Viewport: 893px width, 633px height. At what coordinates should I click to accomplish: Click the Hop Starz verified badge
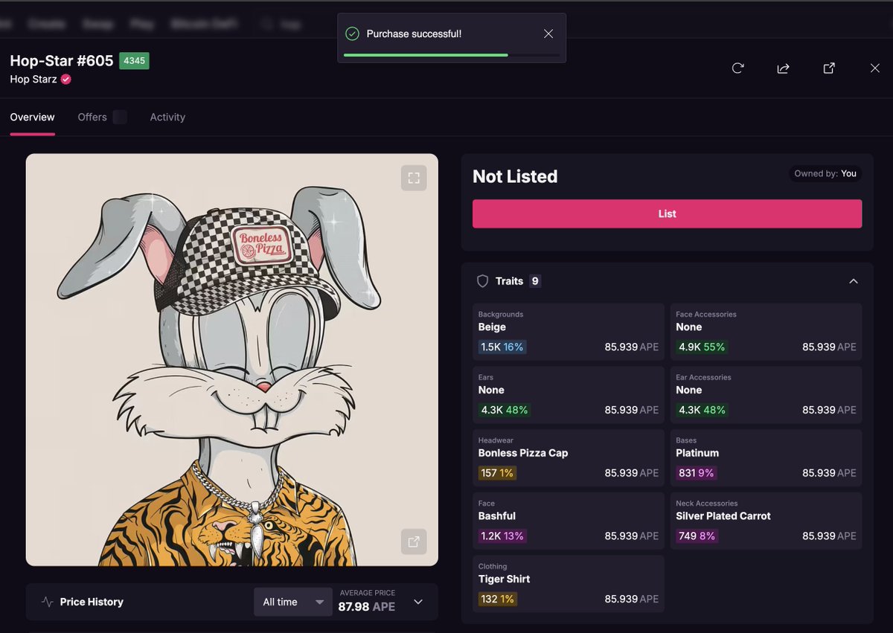pyautogui.click(x=66, y=80)
